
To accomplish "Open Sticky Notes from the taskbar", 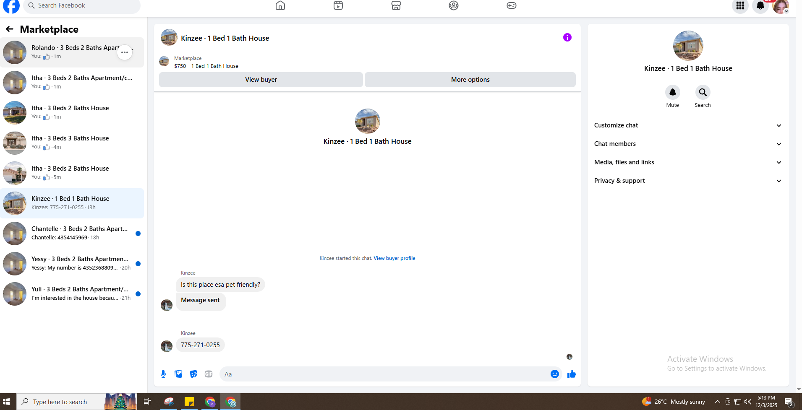I will point(189,402).
